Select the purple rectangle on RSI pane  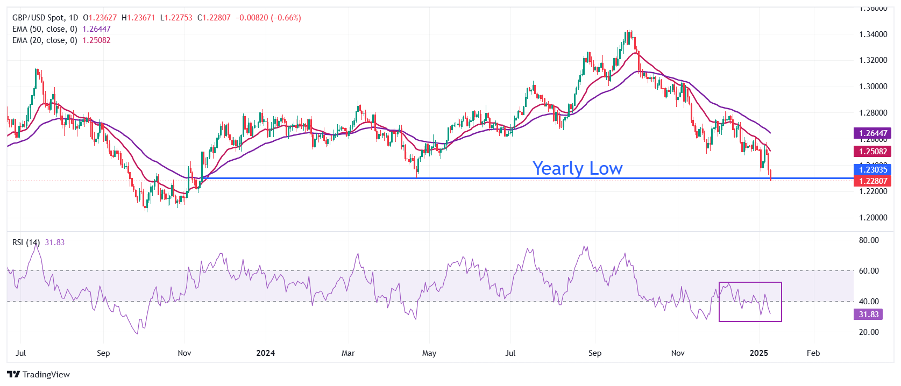(x=750, y=302)
